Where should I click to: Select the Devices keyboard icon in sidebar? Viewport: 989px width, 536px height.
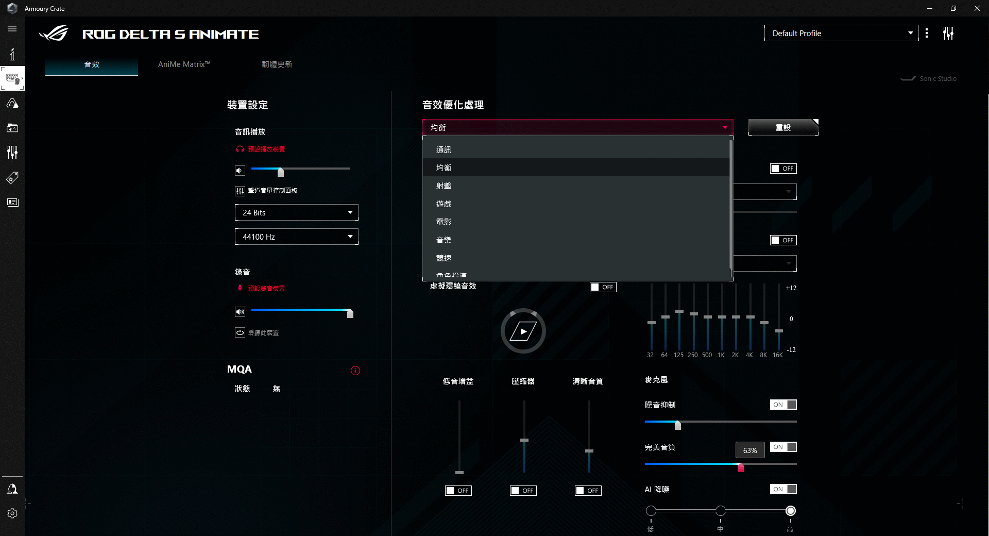12,79
